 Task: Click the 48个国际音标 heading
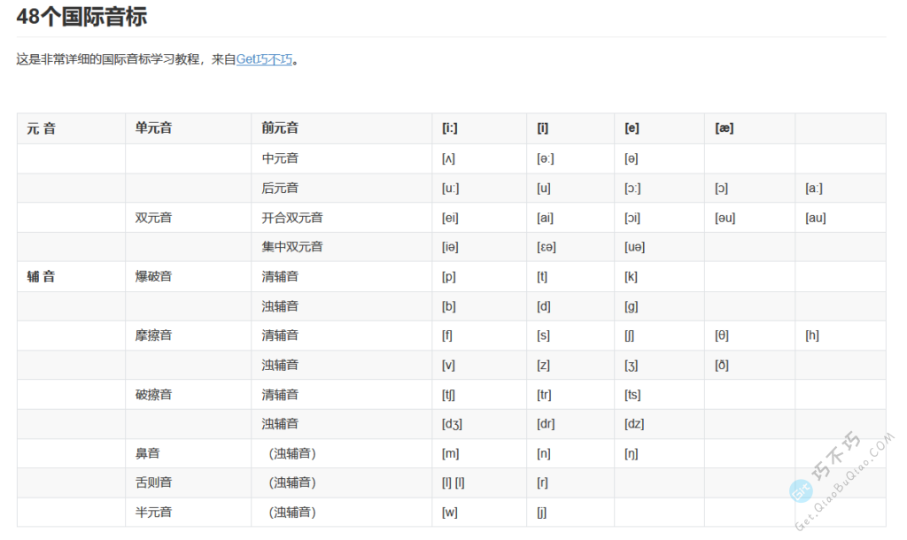pos(80,16)
